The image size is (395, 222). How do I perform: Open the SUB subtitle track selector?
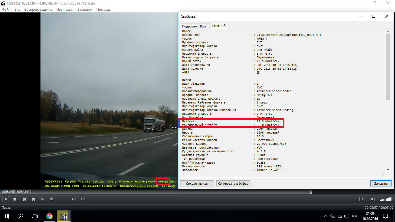pyautogui.click(x=83, y=199)
